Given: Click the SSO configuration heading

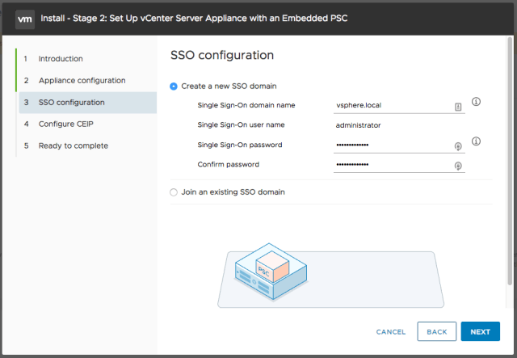Looking at the screenshot, I should pyautogui.click(x=222, y=56).
